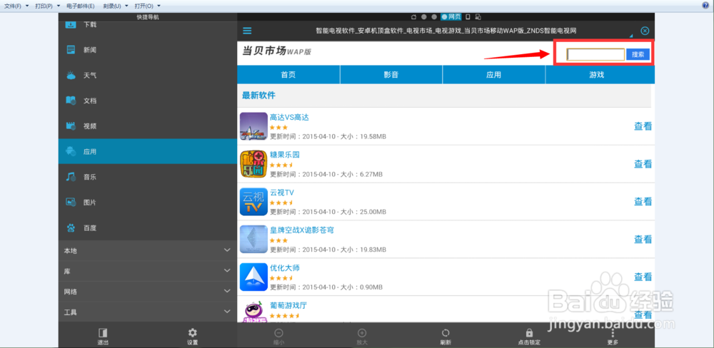Click the 糖果乐园 app icon
Image resolution: width=714 pixels, height=348 pixels.
253,164
